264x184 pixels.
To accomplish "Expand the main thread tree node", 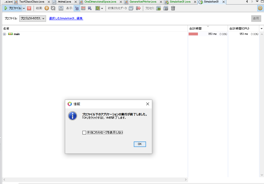I will pos(5,34).
